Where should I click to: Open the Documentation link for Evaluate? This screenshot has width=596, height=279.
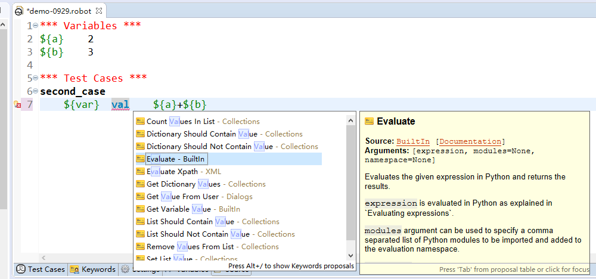(x=470, y=142)
